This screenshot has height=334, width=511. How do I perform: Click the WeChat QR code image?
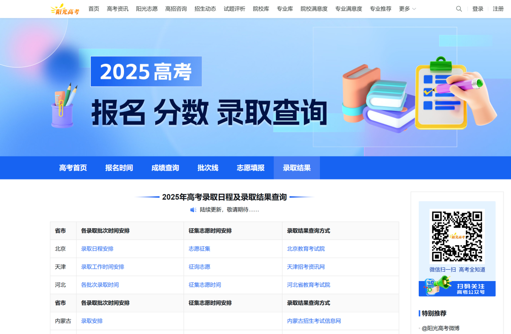pos(457,237)
